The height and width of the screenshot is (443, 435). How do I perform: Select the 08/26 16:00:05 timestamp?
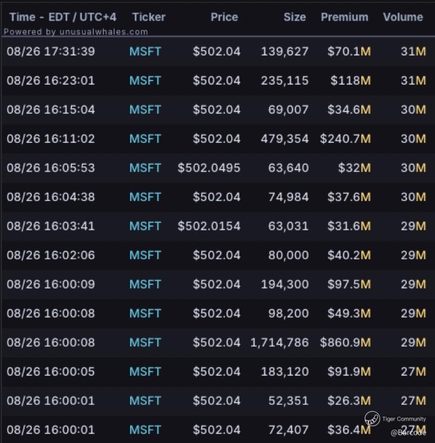tap(51, 372)
